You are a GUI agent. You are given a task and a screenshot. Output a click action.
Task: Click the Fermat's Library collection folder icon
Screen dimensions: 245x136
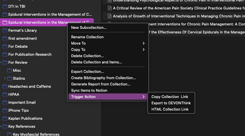[x=5, y=30]
